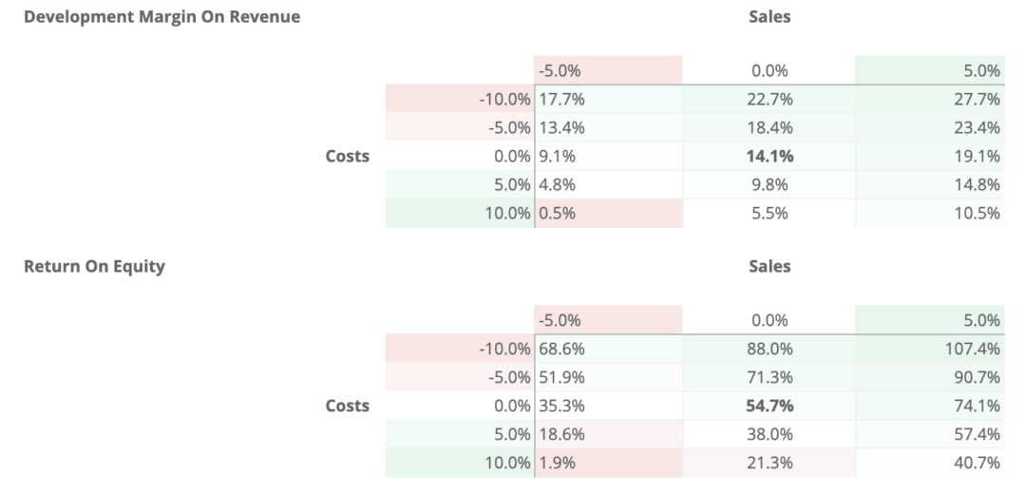
Task: Click the 10.5% development margin cell
Action: (930, 214)
